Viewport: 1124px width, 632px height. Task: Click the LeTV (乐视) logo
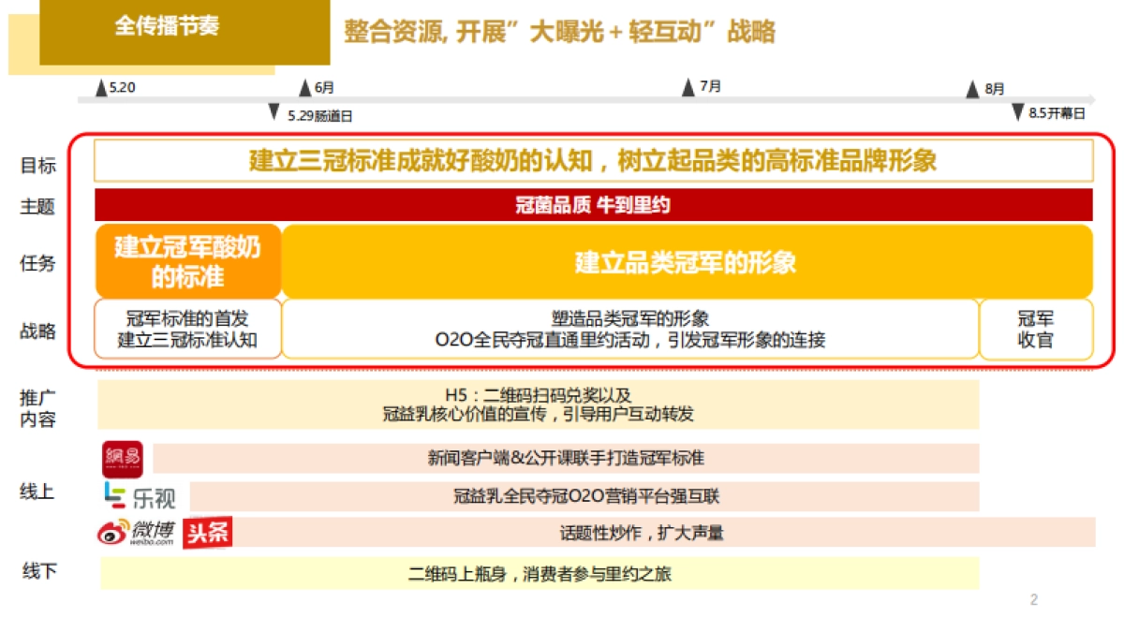(140, 495)
